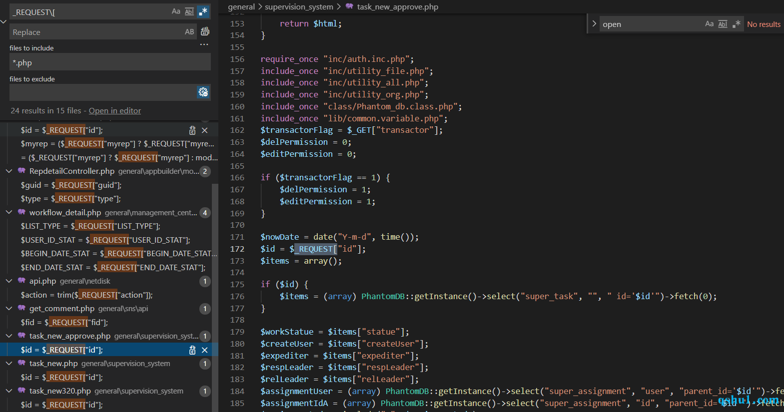Screen dimensions: 784x412
Task: Toggle Use Exclude Settings and Ignore Files
Action: pos(203,92)
